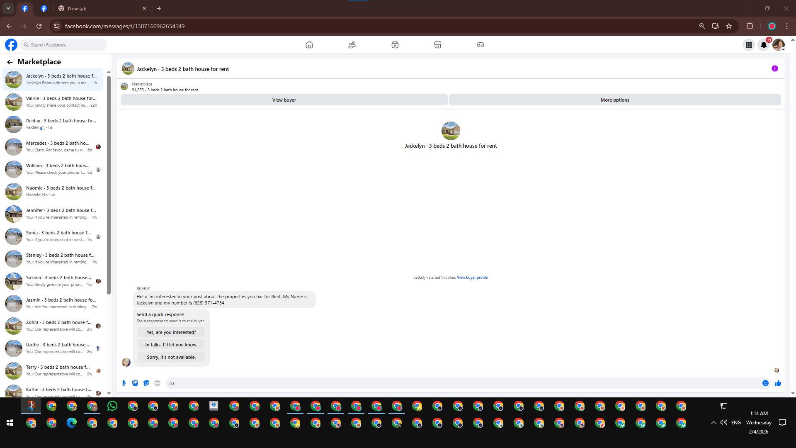The width and height of the screenshot is (796, 448).
Task: Click the notifications bell icon
Action: click(x=764, y=45)
